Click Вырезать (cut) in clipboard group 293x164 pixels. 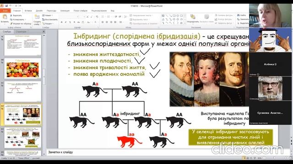[x=16, y=15]
